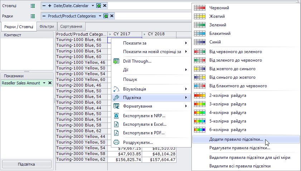Apply Від блакитного до червоного gradient
The image size is (301, 171).
tap(246, 86)
